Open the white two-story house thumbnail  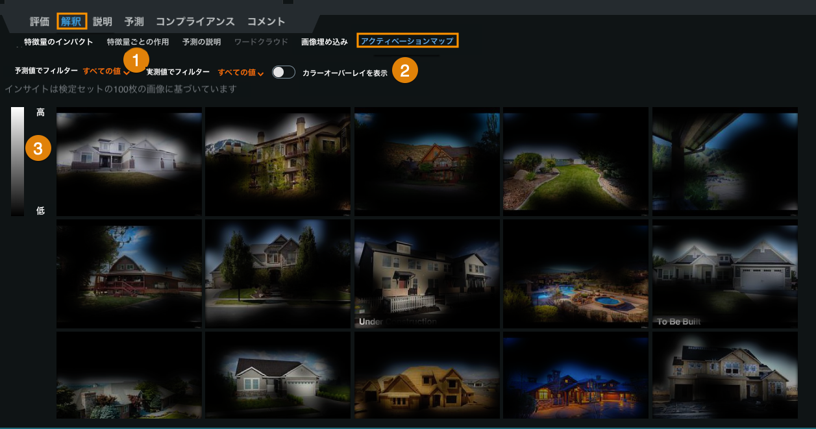click(x=129, y=162)
